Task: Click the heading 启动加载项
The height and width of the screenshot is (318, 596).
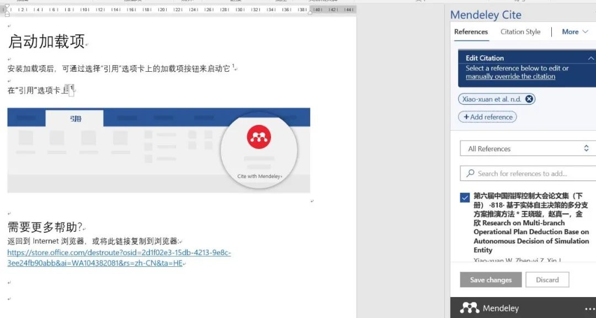Action: tap(46, 41)
